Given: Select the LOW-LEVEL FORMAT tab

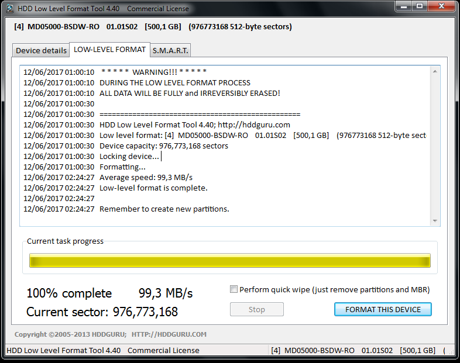Looking at the screenshot, I should pyautogui.click(x=109, y=50).
